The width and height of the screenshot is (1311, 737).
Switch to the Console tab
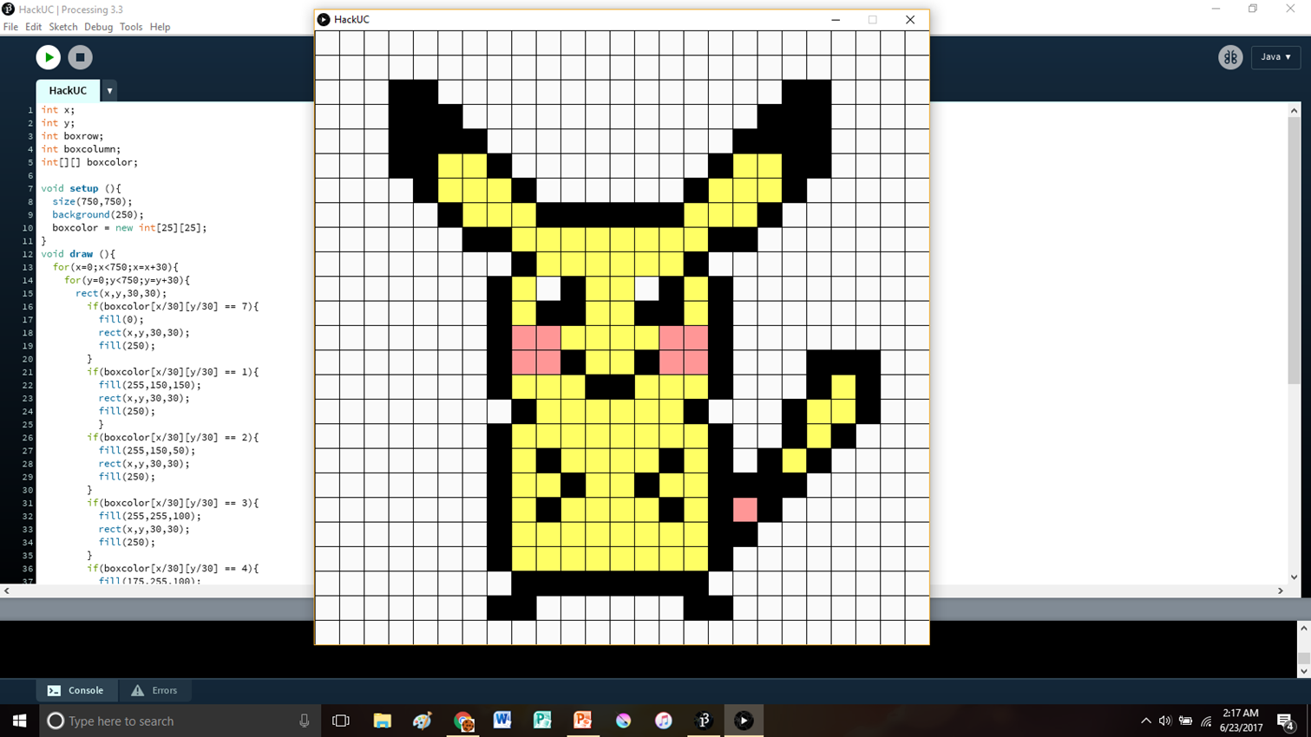(76, 690)
